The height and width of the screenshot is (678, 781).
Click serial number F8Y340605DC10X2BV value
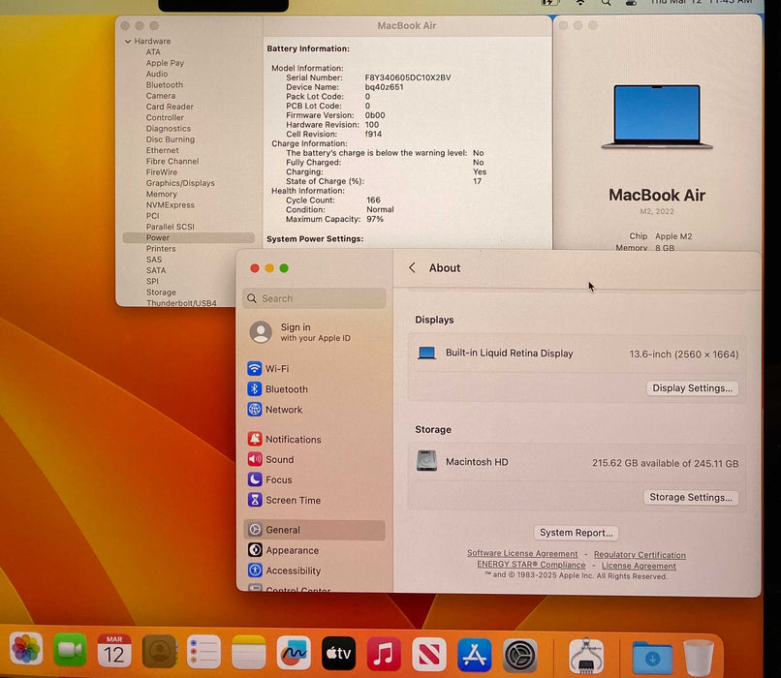click(x=407, y=77)
